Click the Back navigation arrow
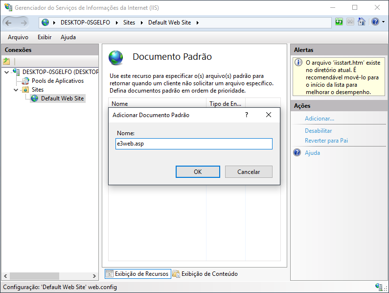The height and width of the screenshot is (293, 389). [9, 23]
